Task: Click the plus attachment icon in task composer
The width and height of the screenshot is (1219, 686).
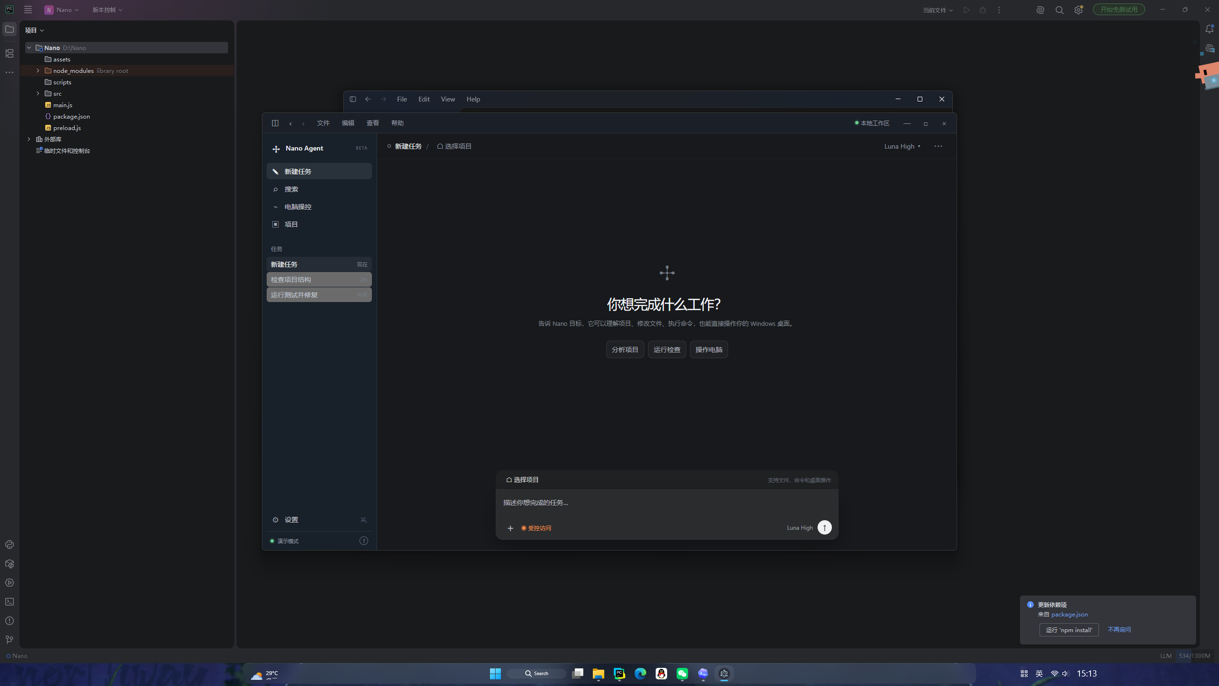Action: [x=510, y=528]
